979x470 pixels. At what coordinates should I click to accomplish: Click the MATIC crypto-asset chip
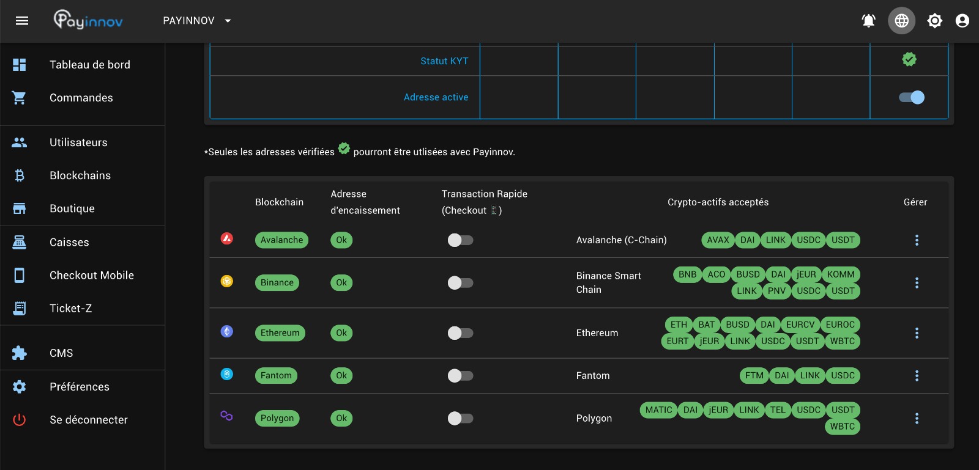(x=658, y=410)
